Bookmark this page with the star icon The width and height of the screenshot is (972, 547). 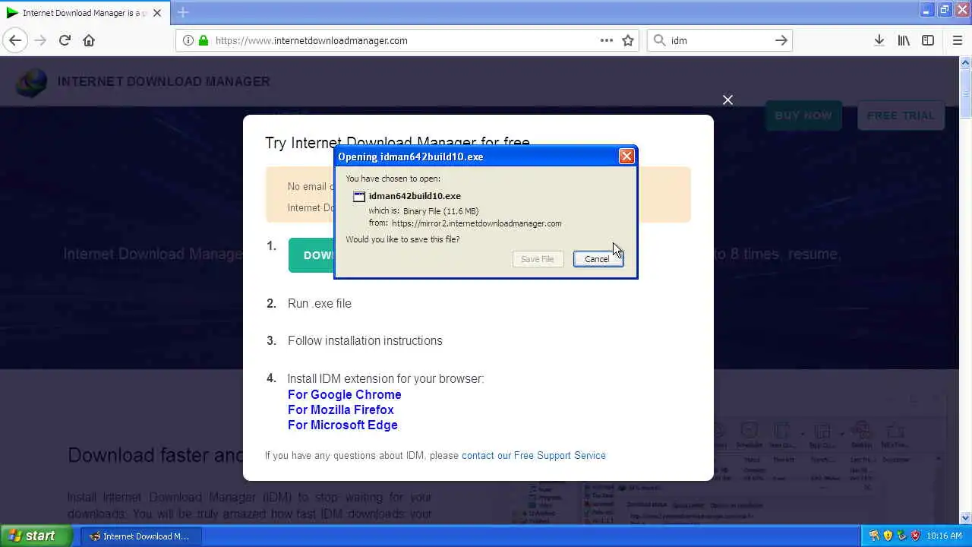628,40
